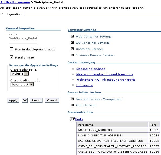Open the Classloader policy dropdown
Image resolution: width=161 pixels, height=155 pixels.
point(19,74)
